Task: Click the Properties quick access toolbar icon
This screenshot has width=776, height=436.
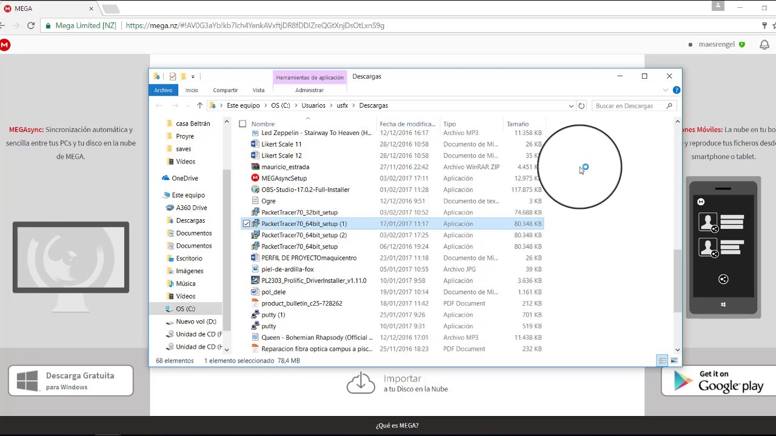Action: point(173,76)
